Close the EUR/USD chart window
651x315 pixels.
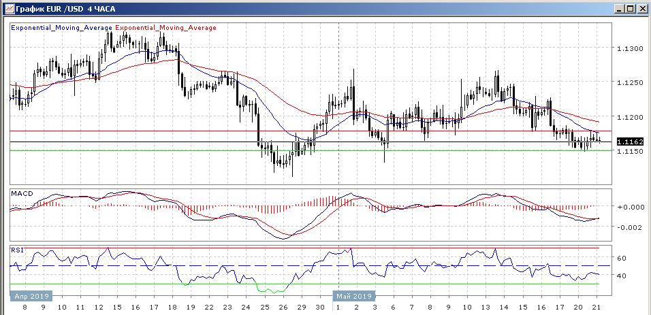pyautogui.click(x=641, y=8)
